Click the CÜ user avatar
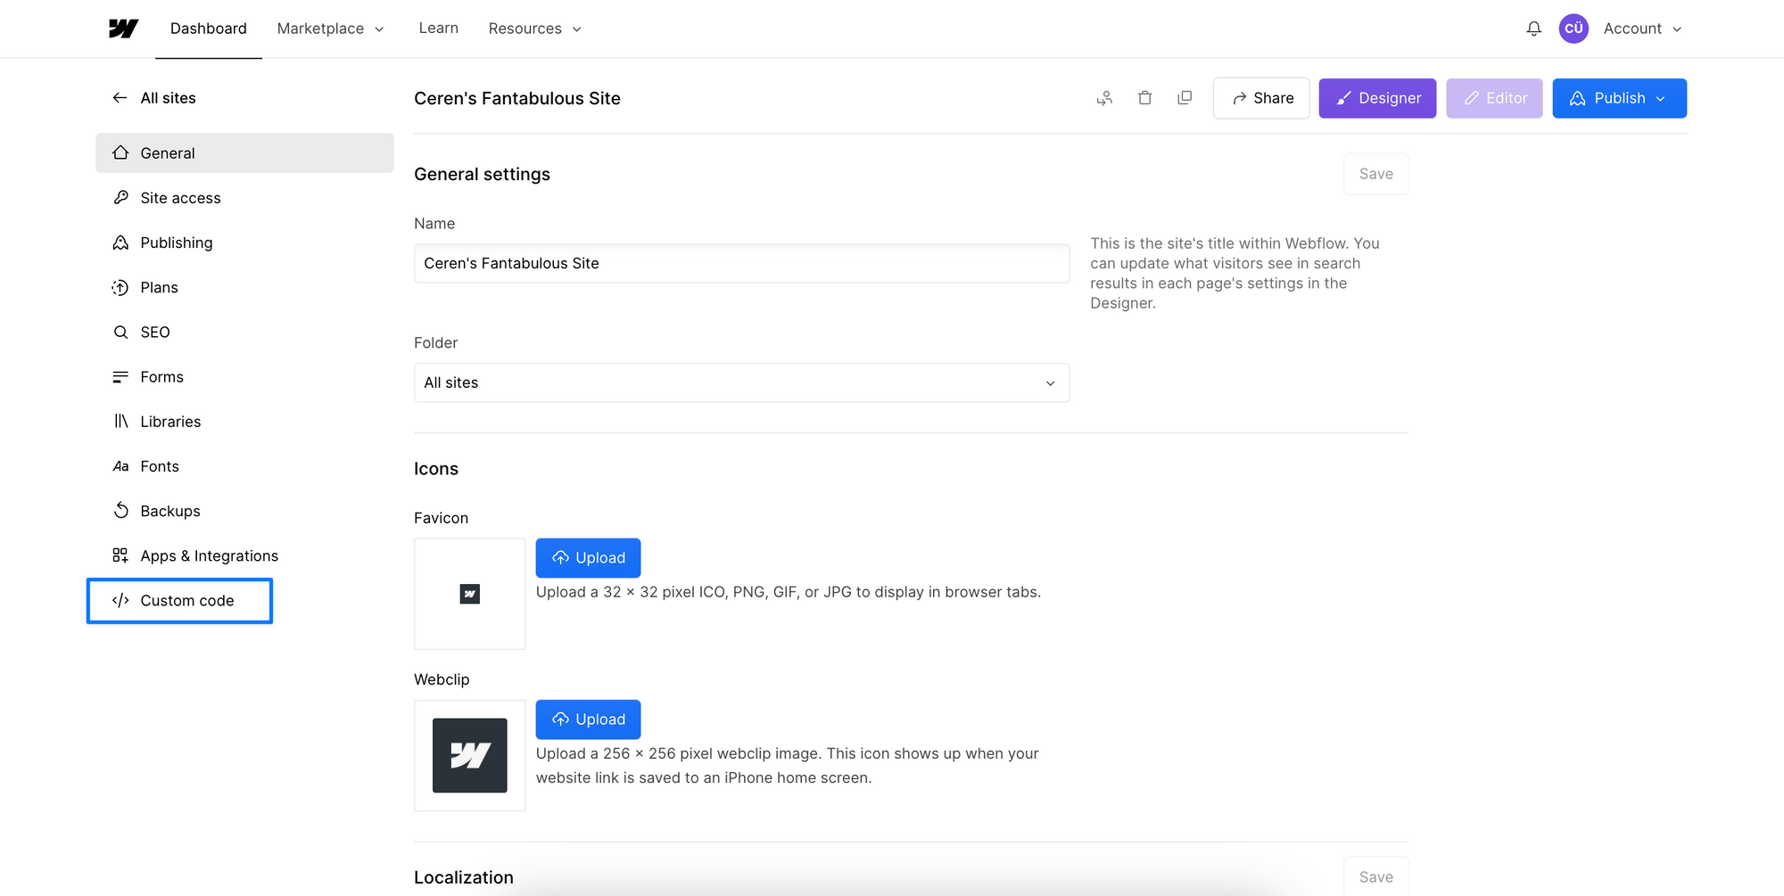Screen dimensions: 1784x896 (1573, 29)
